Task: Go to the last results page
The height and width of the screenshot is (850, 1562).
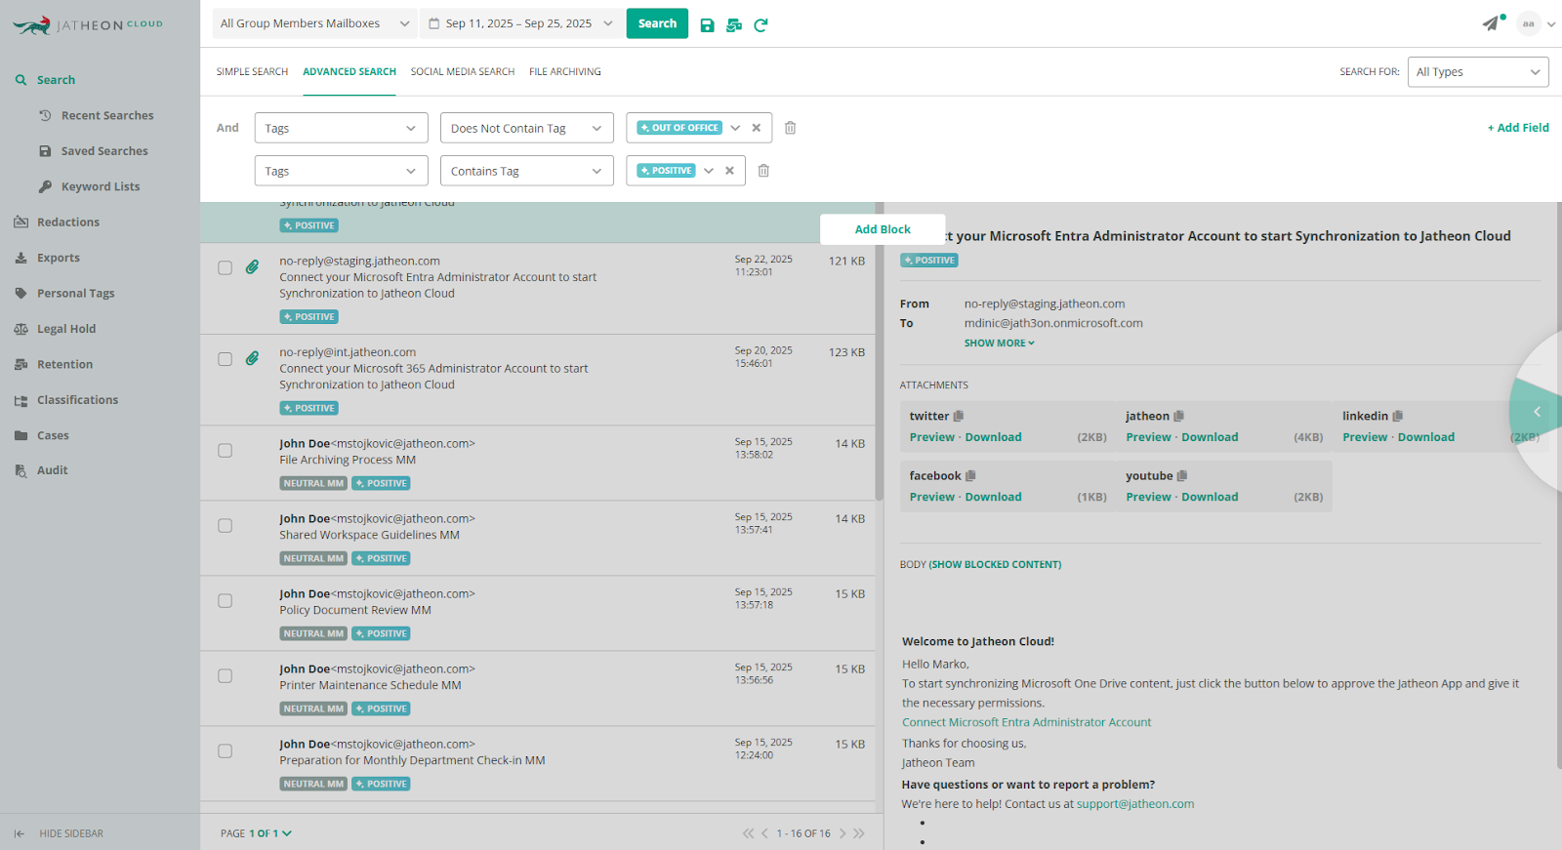Action: 859,833
